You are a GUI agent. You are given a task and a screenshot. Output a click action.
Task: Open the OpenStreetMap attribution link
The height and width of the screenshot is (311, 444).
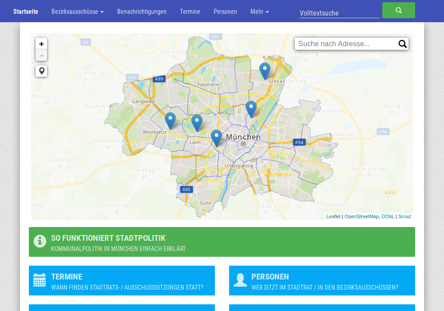click(361, 216)
